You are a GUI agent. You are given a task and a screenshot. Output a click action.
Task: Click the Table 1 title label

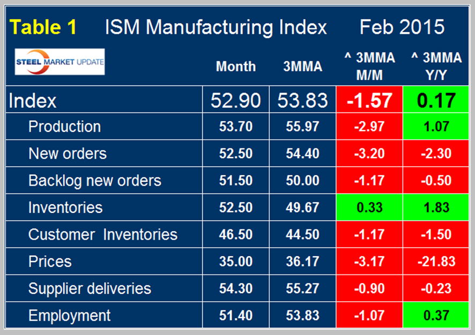44,27
